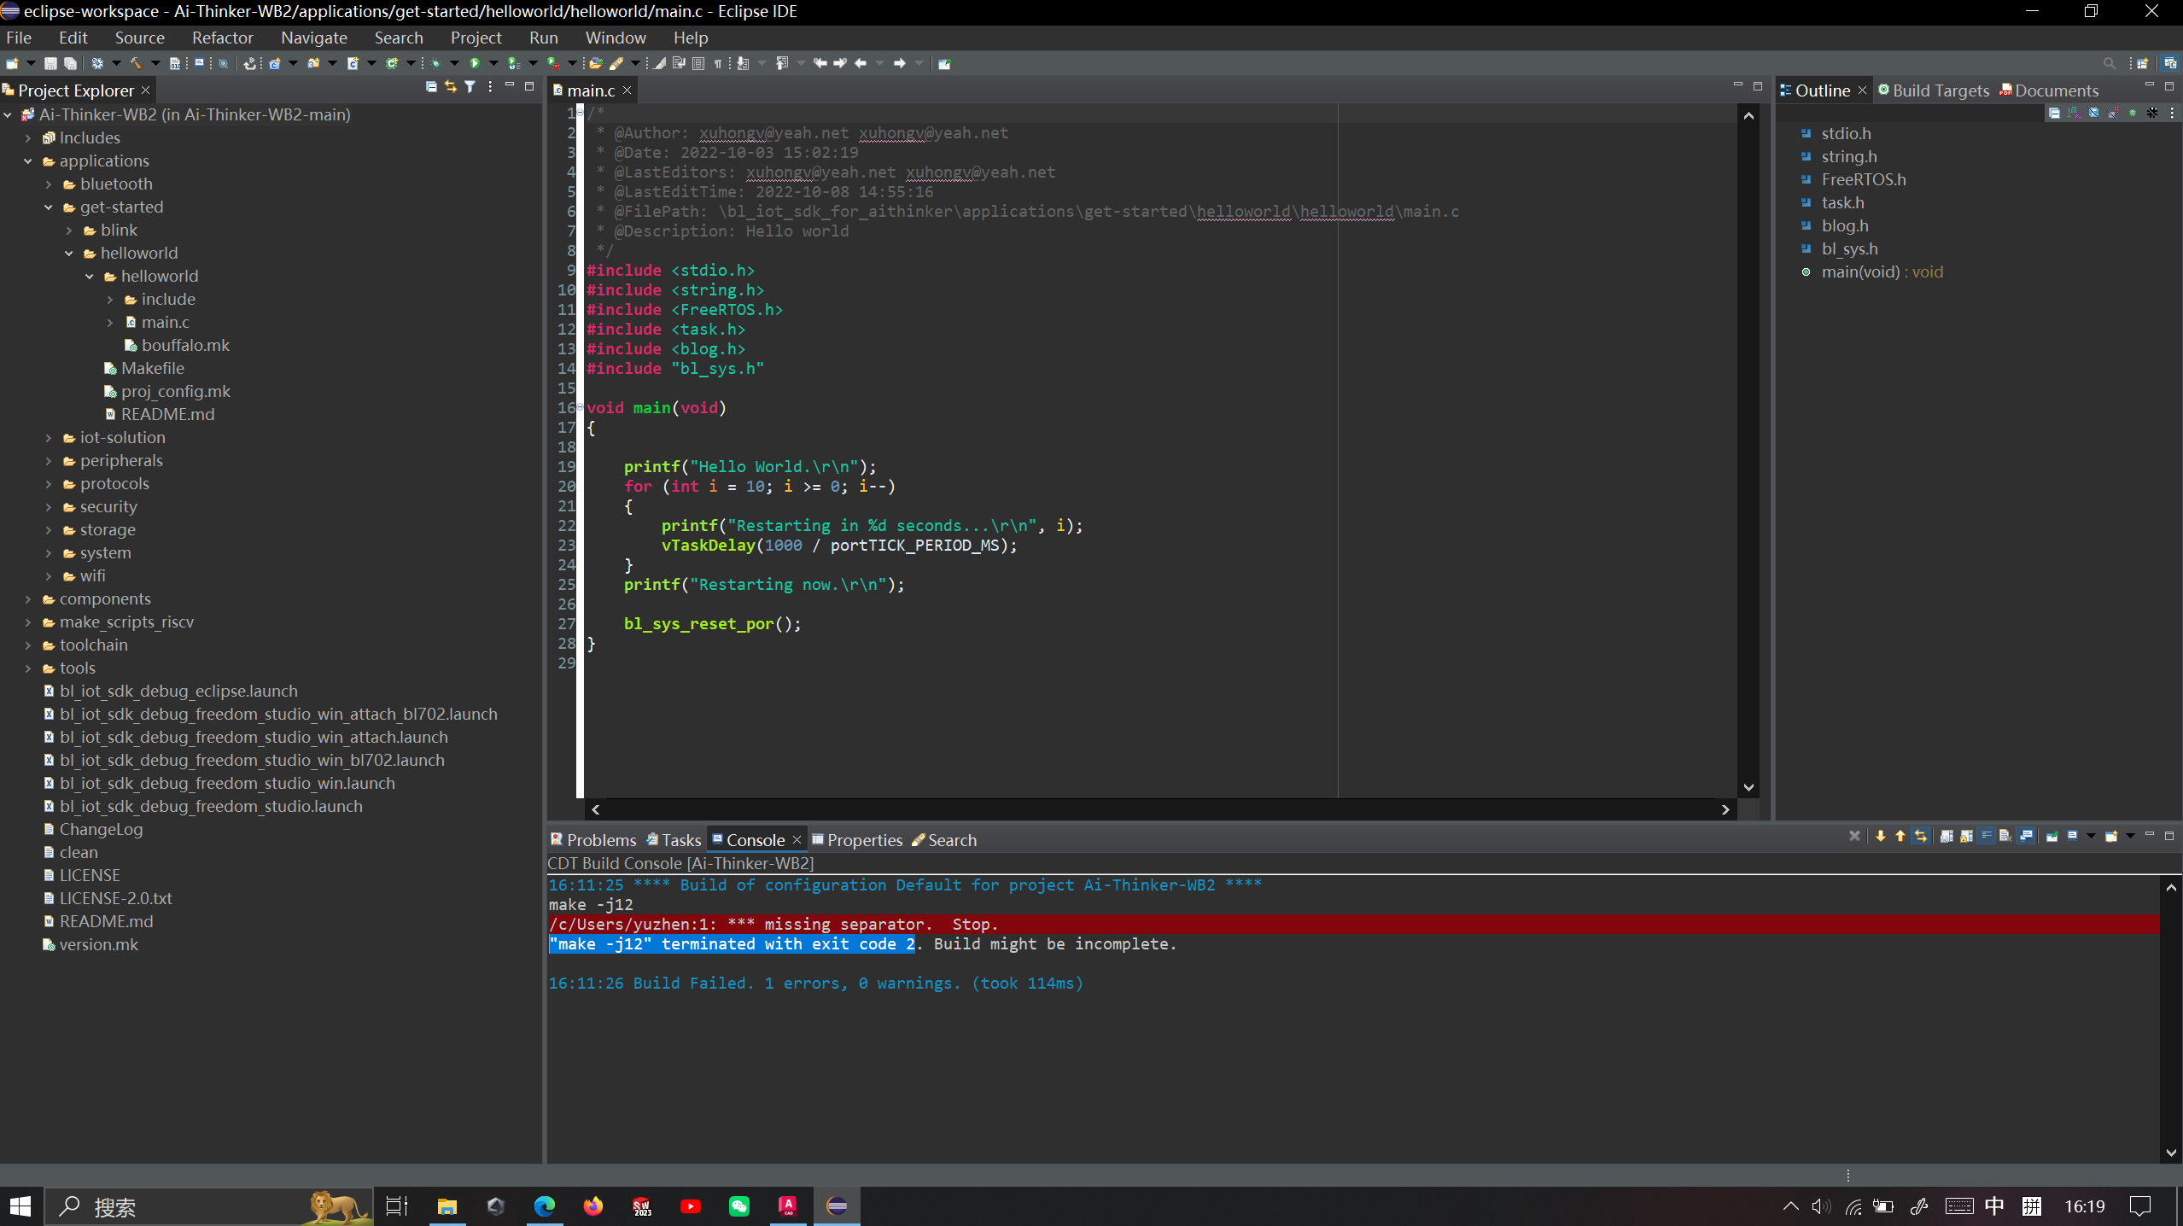Open the notification center icon in taskbar
Screen dimensions: 2183x1226
(x=2140, y=1206)
